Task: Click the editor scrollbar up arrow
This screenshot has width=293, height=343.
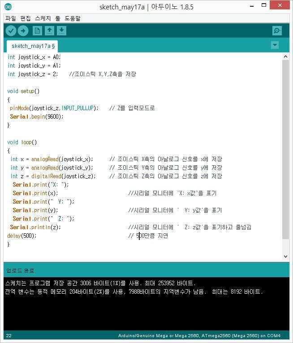Action: pos(285,57)
